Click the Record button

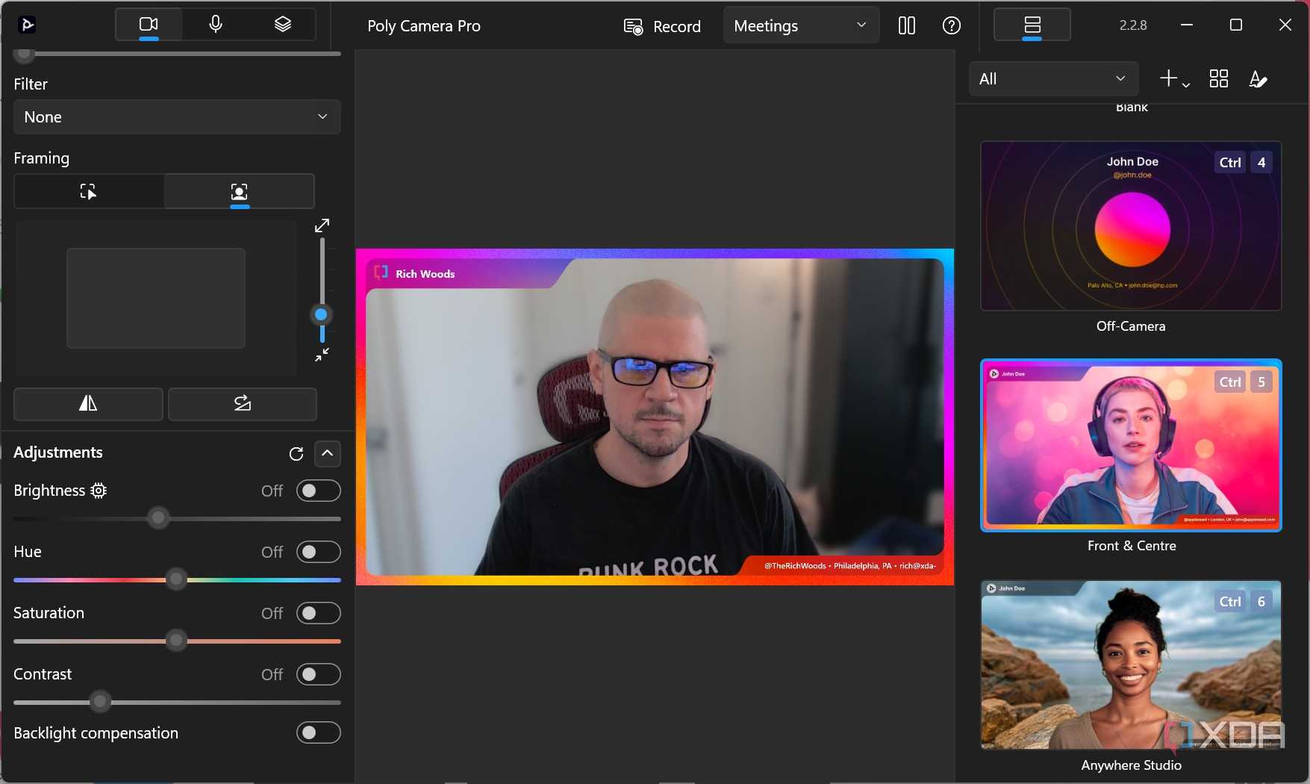662,26
